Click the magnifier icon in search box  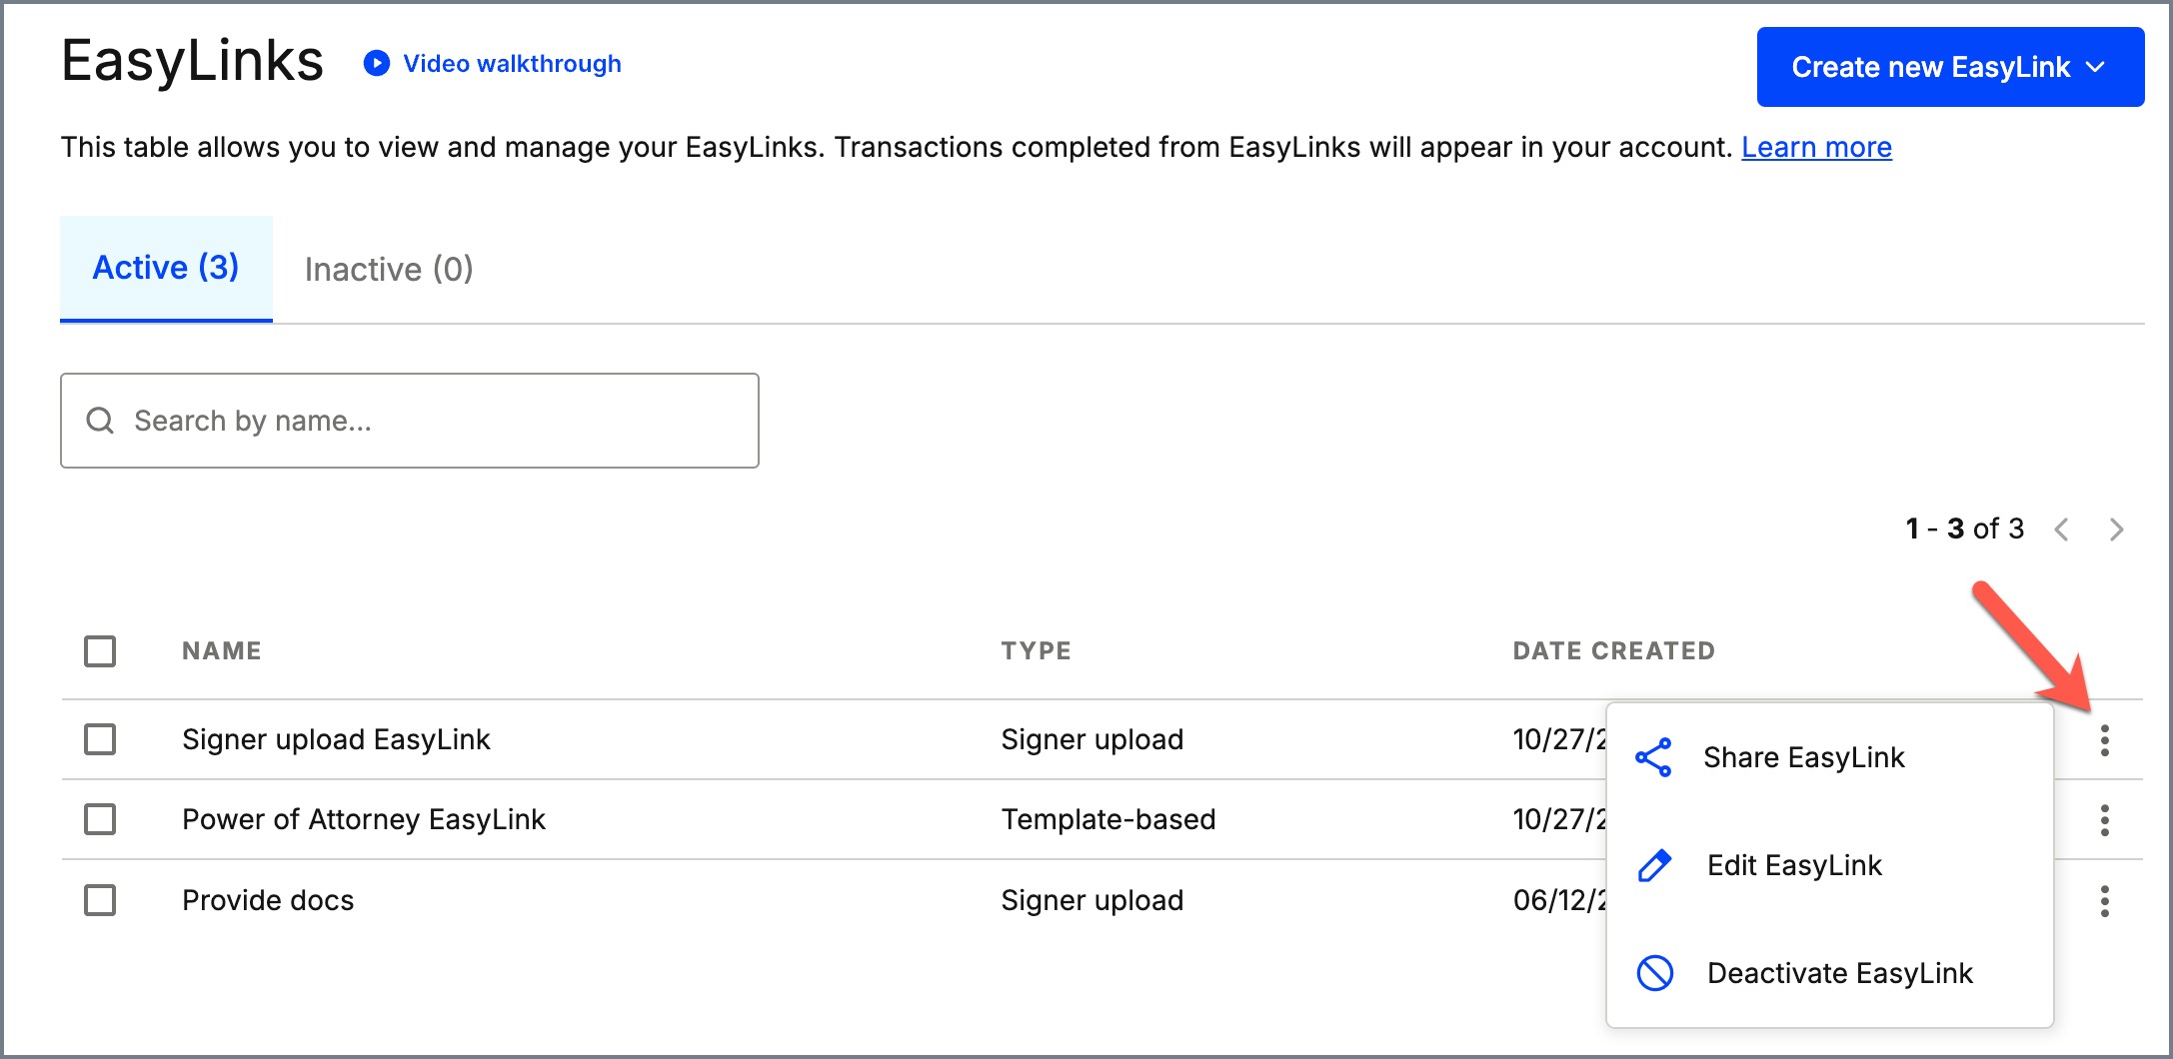click(x=100, y=421)
